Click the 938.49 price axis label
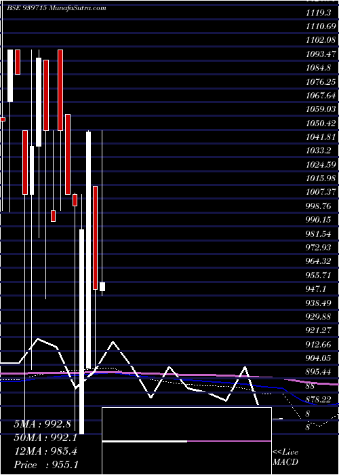339x475 pixels. 318,303
